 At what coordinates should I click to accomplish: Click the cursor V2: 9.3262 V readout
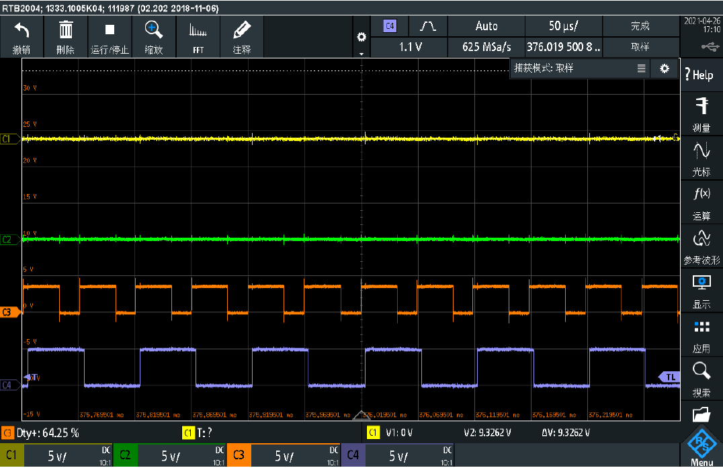coord(487,433)
